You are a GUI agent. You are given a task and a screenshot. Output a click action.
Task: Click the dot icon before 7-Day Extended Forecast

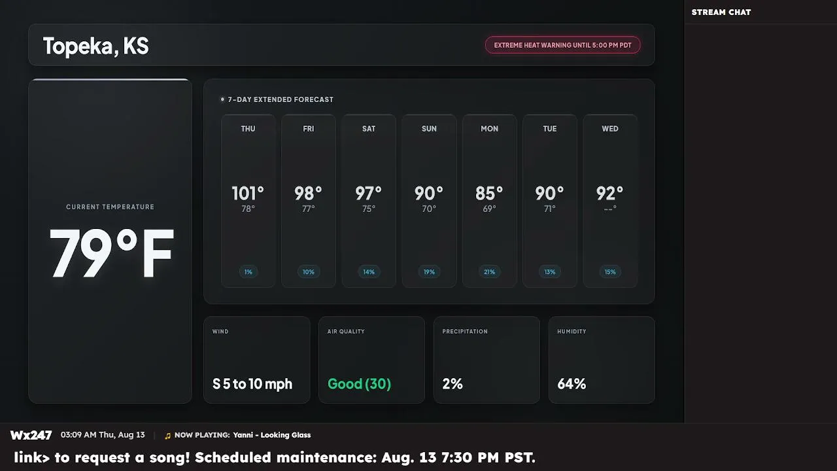[222, 99]
